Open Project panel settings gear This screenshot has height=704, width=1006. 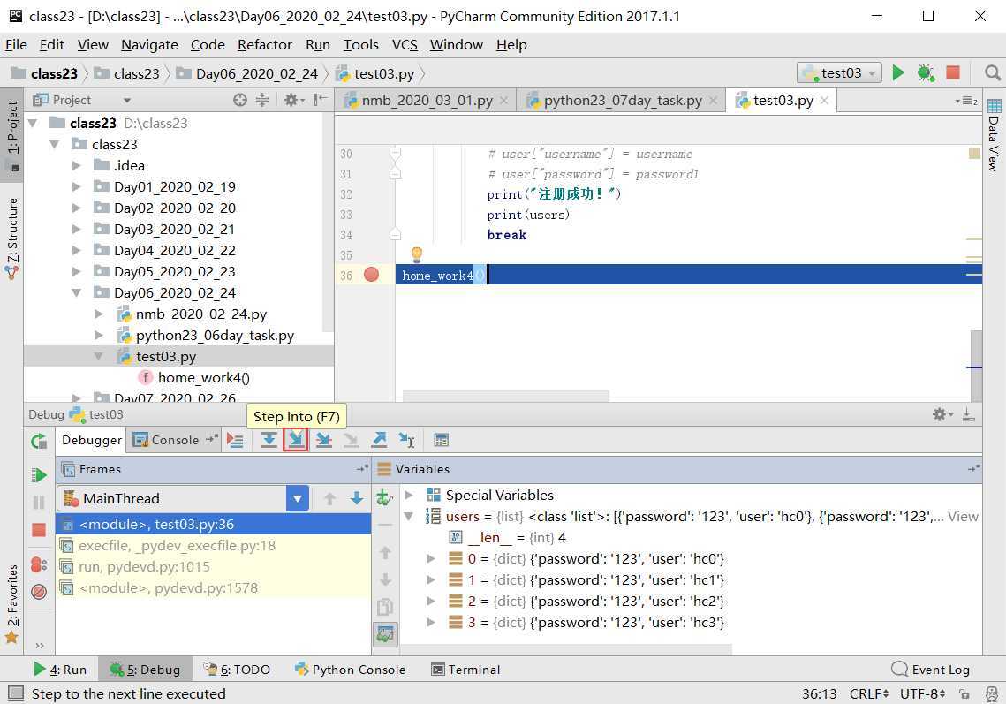294,100
